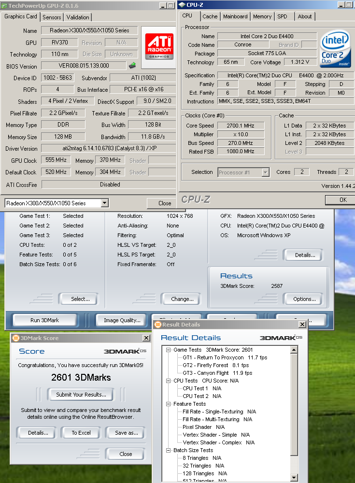Select GT3 - Canyon Flight row

[217, 373]
